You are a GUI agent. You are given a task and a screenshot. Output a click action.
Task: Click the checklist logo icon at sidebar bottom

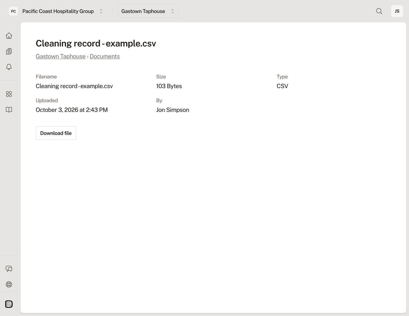[9, 304]
